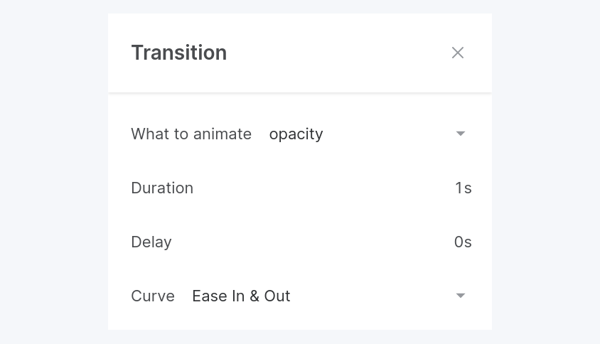
Task: Click the gray page background right of the panel
Action: (546, 171)
